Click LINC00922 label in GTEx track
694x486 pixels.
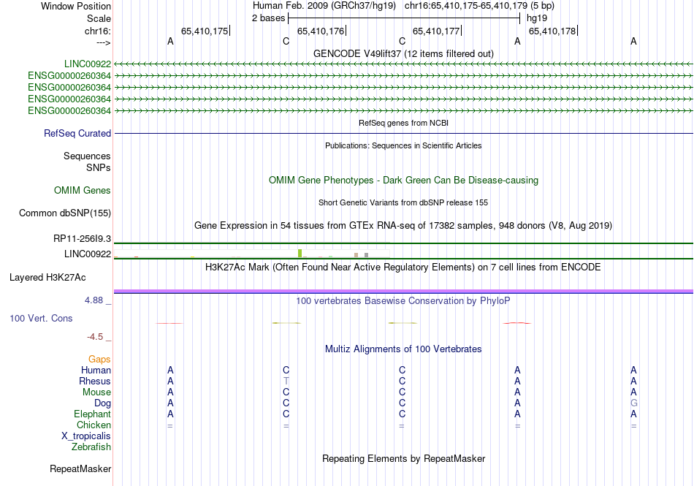click(88, 254)
